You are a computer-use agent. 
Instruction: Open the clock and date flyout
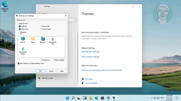pyautogui.click(x=169, y=98)
